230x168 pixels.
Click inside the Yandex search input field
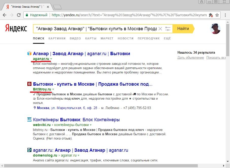click(x=96, y=29)
